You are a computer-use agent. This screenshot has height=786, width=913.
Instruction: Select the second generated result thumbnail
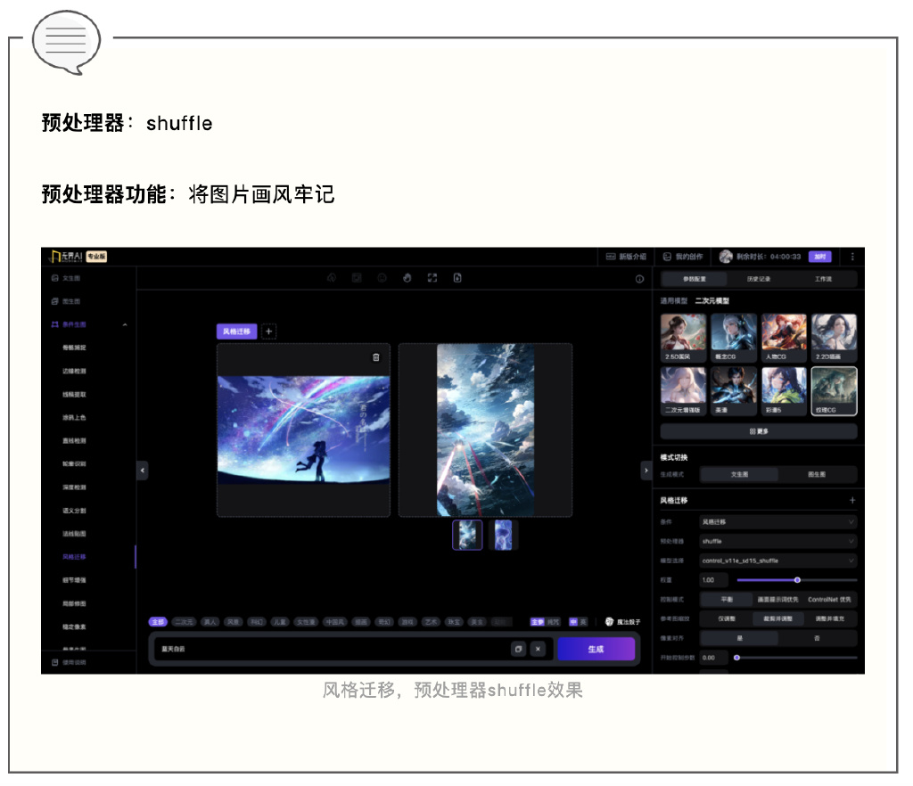(503, 535)
